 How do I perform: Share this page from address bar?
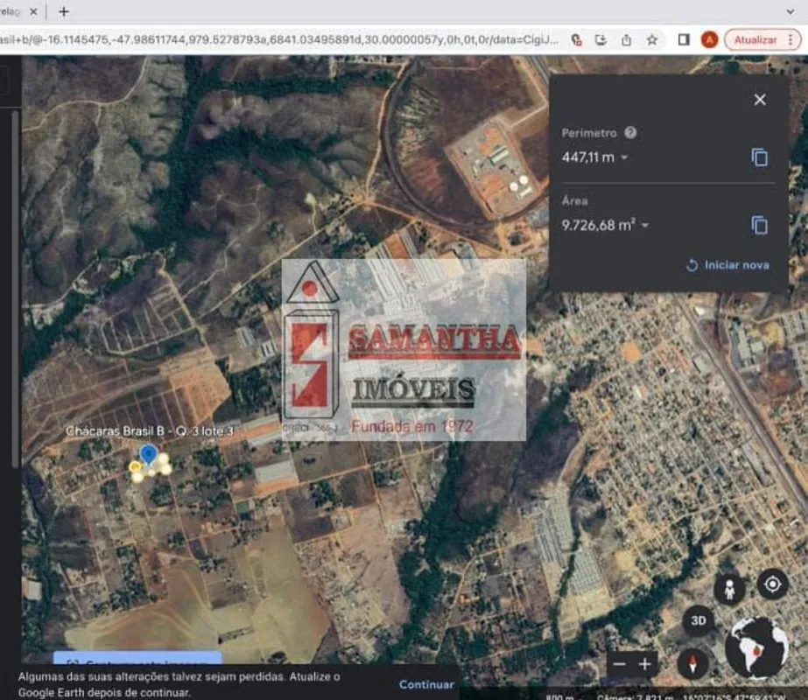pyautogui.click(x=627, y=39)
